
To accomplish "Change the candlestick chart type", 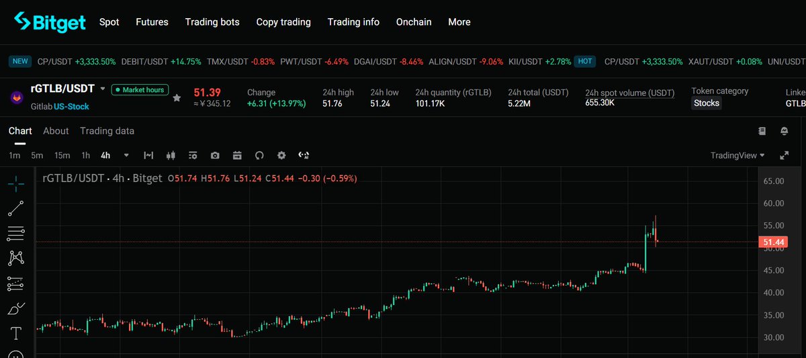I will [171, 155].
